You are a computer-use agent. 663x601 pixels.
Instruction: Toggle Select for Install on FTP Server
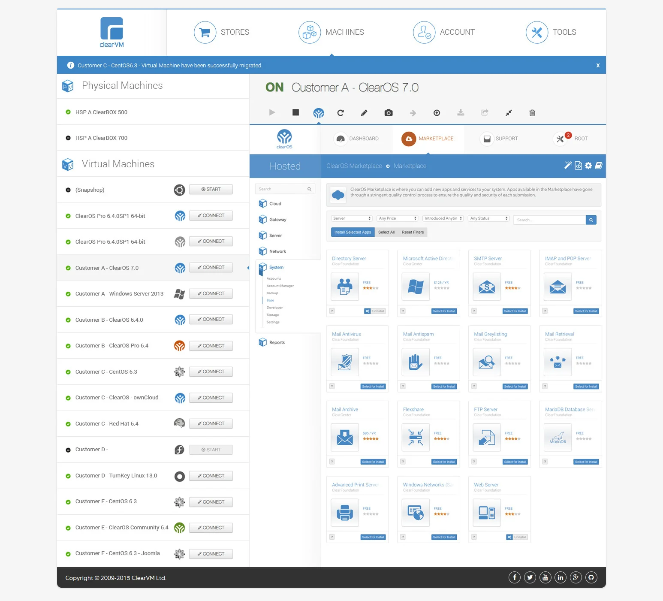515,462
